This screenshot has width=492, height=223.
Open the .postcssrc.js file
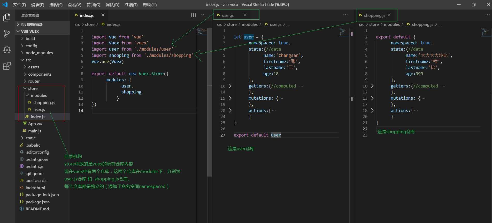pyautogui.click(x=42, y=180)
